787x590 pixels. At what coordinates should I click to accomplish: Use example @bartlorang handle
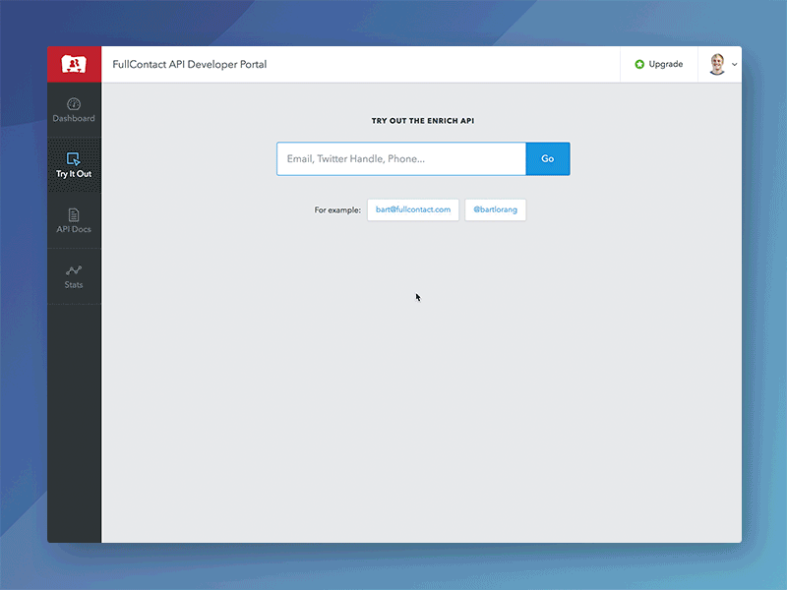click(x=496, y=209)
